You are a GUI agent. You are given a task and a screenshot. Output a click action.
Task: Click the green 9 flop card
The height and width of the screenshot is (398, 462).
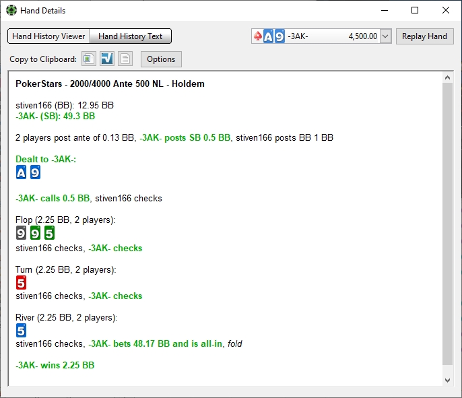point(35,233)
